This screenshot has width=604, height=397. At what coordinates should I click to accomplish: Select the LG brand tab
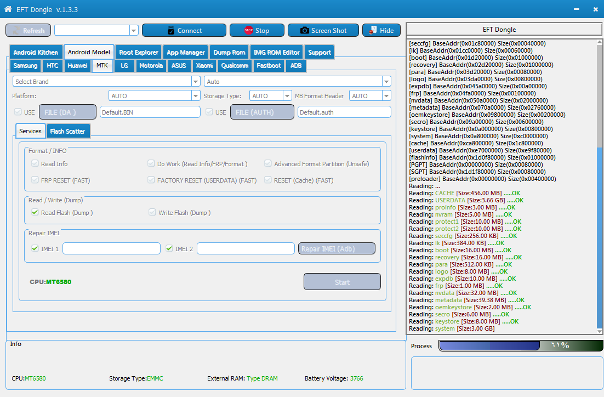tap(124, 65)
